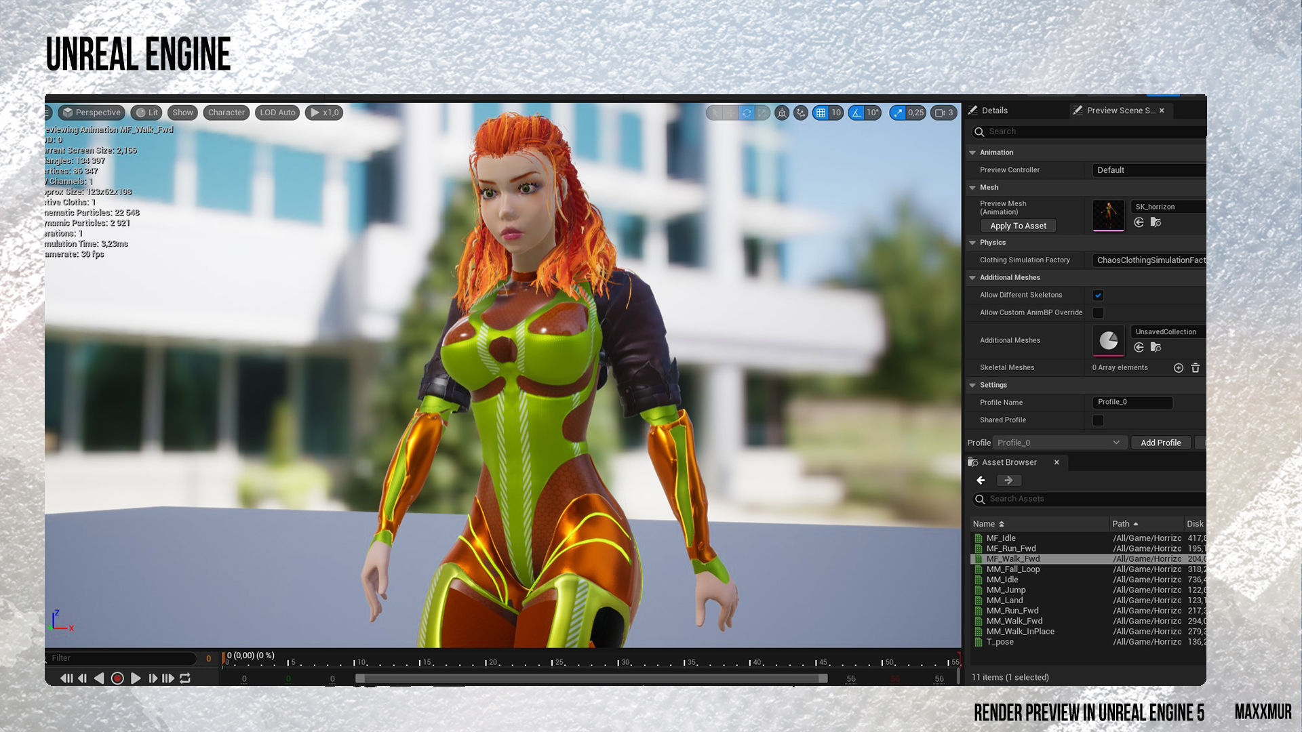This screenshot has width=1302, height=732.
Task: Open grid snap size 10 dropdown
Action: (x=836, y=113)
